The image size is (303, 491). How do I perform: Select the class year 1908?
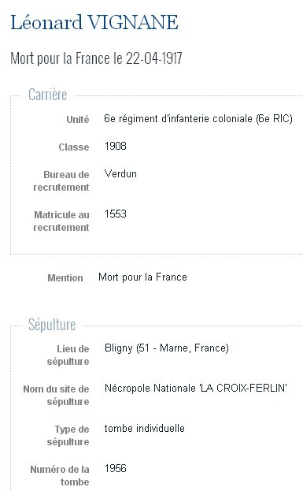[x=116, y=147]
